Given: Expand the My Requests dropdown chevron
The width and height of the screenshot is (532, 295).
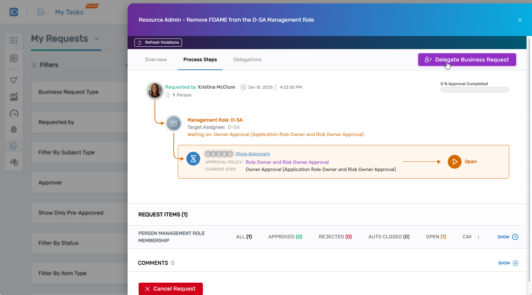Looking at the screenshot, I should tap(97, 38).
